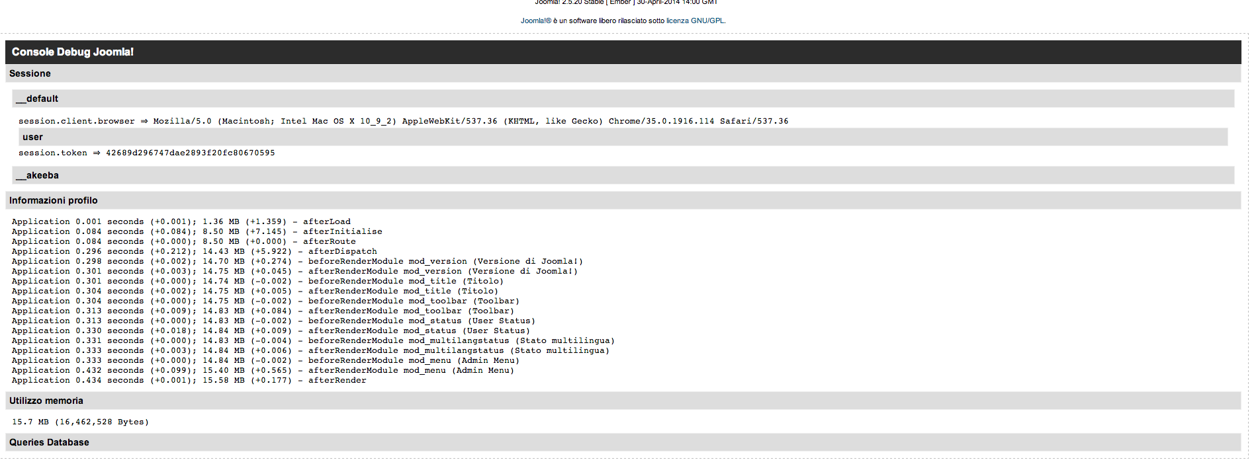Click beforeRenderModule mod_title line

coord(257,281)
